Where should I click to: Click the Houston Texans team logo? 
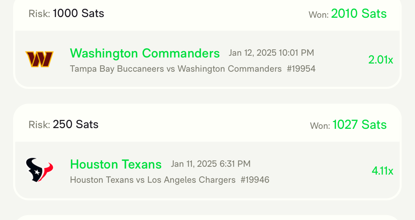click(39, 170)
